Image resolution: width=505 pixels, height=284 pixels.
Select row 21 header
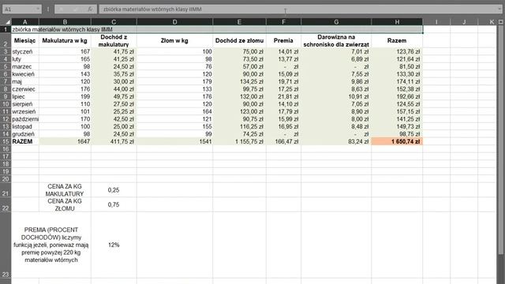pos(6,189)
